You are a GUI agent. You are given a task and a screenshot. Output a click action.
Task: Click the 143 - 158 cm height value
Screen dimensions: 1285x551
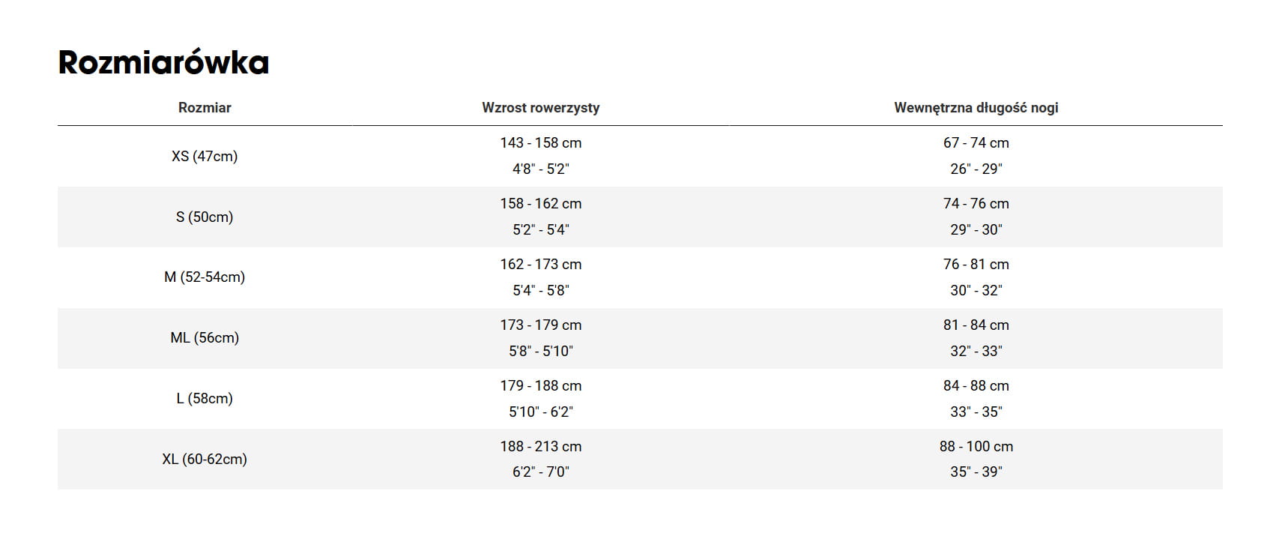coord(540,143)
